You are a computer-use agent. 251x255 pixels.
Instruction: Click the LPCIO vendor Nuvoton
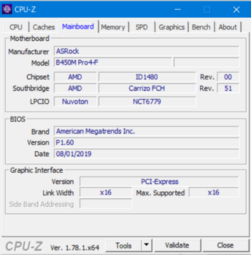tap(75, 101)
